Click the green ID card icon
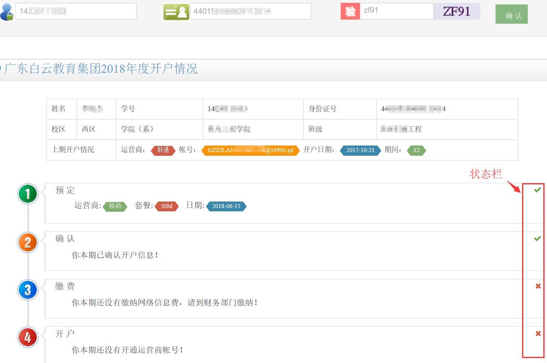Screen dimensions: 547x363 176,12
